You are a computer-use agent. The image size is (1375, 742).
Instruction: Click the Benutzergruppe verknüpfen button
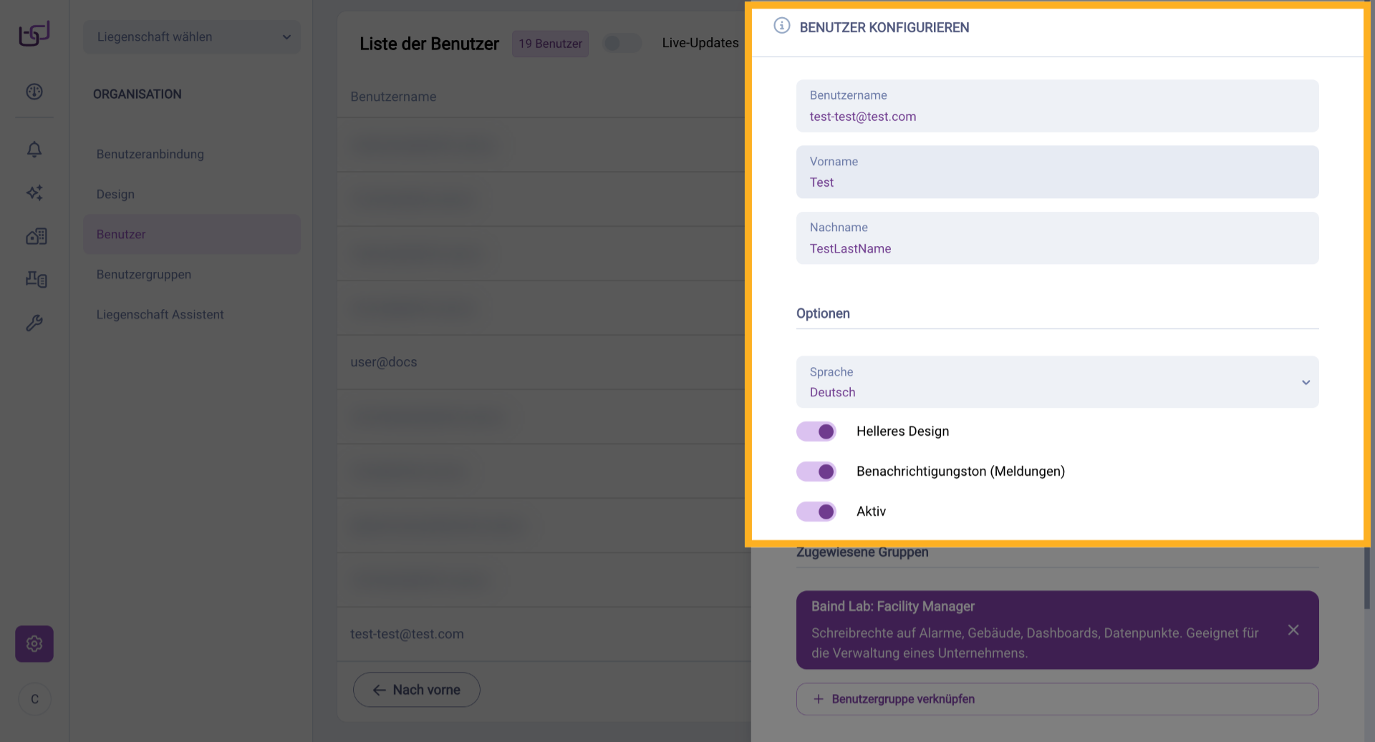[1057, 699]
